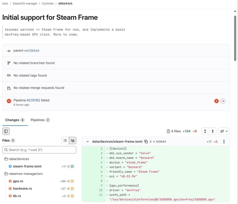
Task: Click the modified icon next to hardware.rs
Action: tap(72, 188)
